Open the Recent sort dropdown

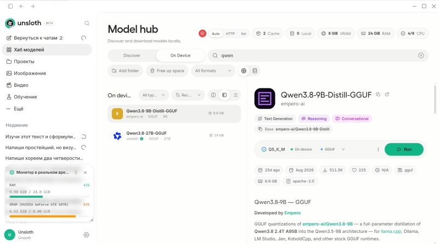(x=188, y=95)
